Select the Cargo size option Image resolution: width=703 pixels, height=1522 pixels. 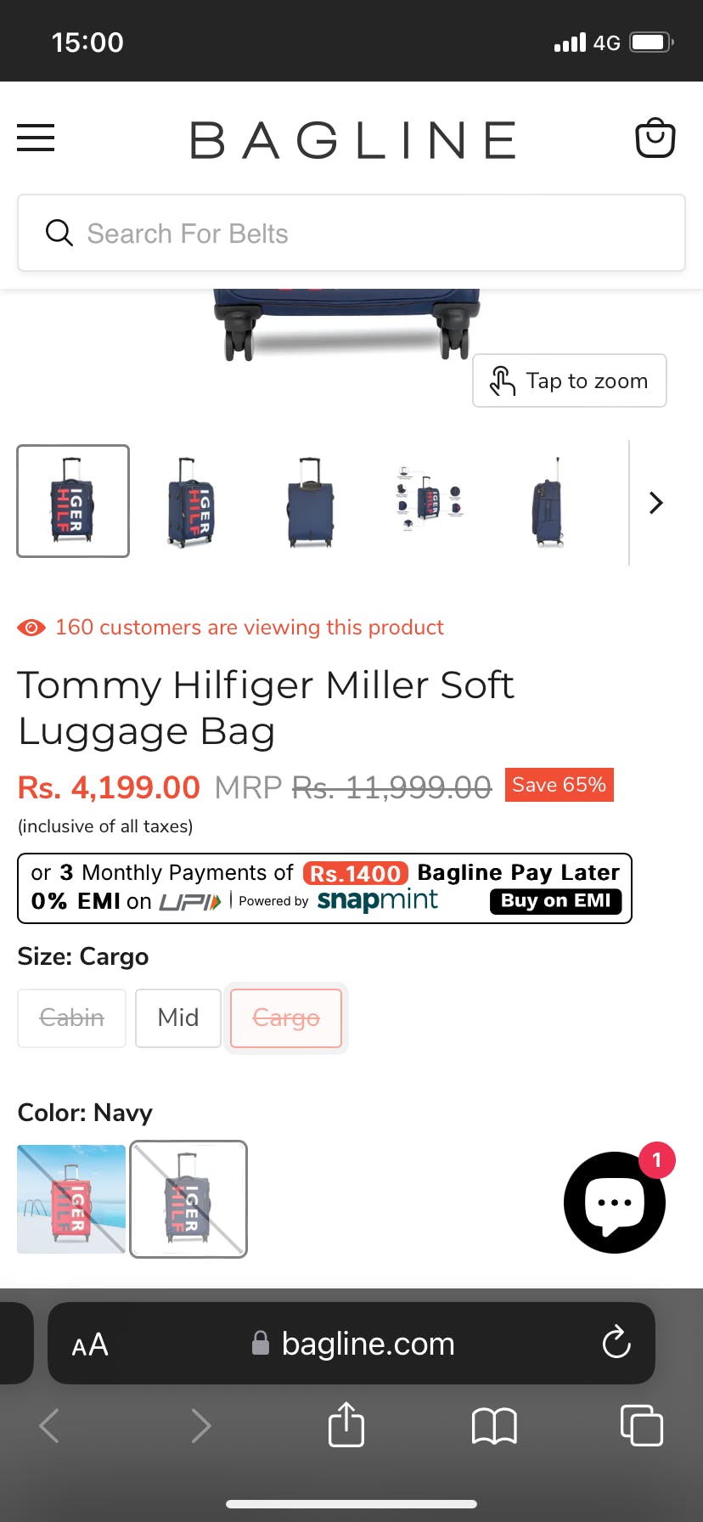coord(286,1017)
